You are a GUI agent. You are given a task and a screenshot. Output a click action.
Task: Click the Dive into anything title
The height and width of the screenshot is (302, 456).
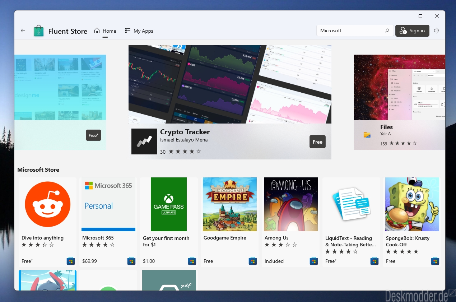[x=42, y=238]
